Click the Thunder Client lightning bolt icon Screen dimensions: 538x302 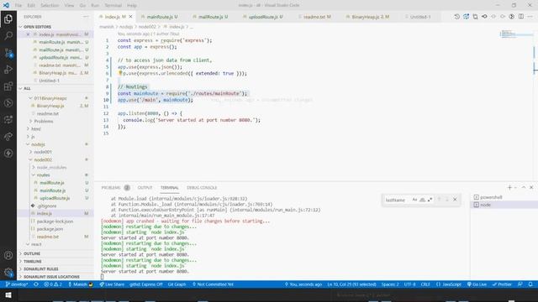8,154
